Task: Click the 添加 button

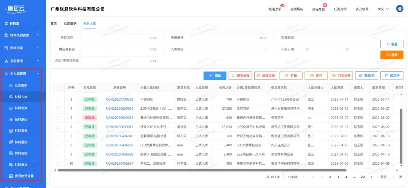Action: [215, 76]
